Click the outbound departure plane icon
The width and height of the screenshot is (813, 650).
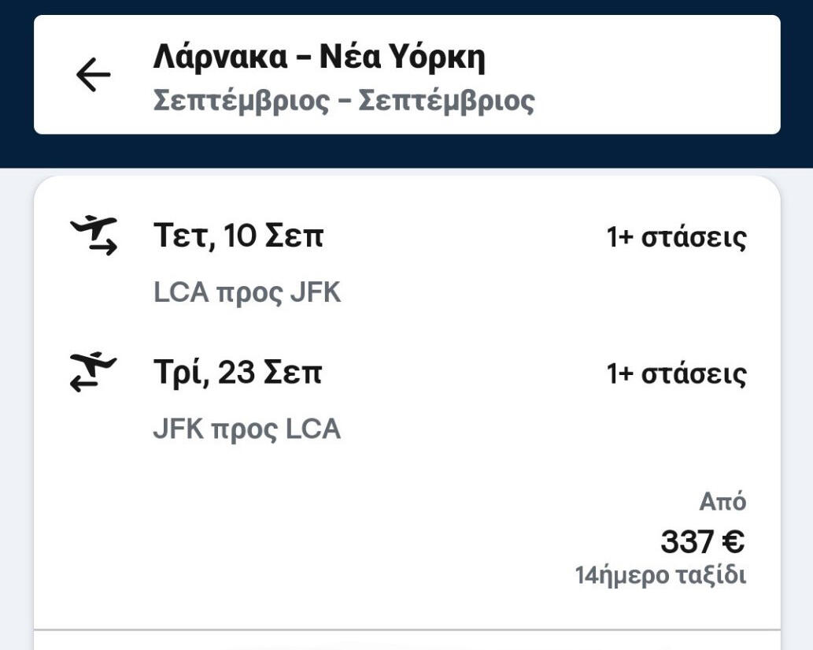click(x=94, y=236)
